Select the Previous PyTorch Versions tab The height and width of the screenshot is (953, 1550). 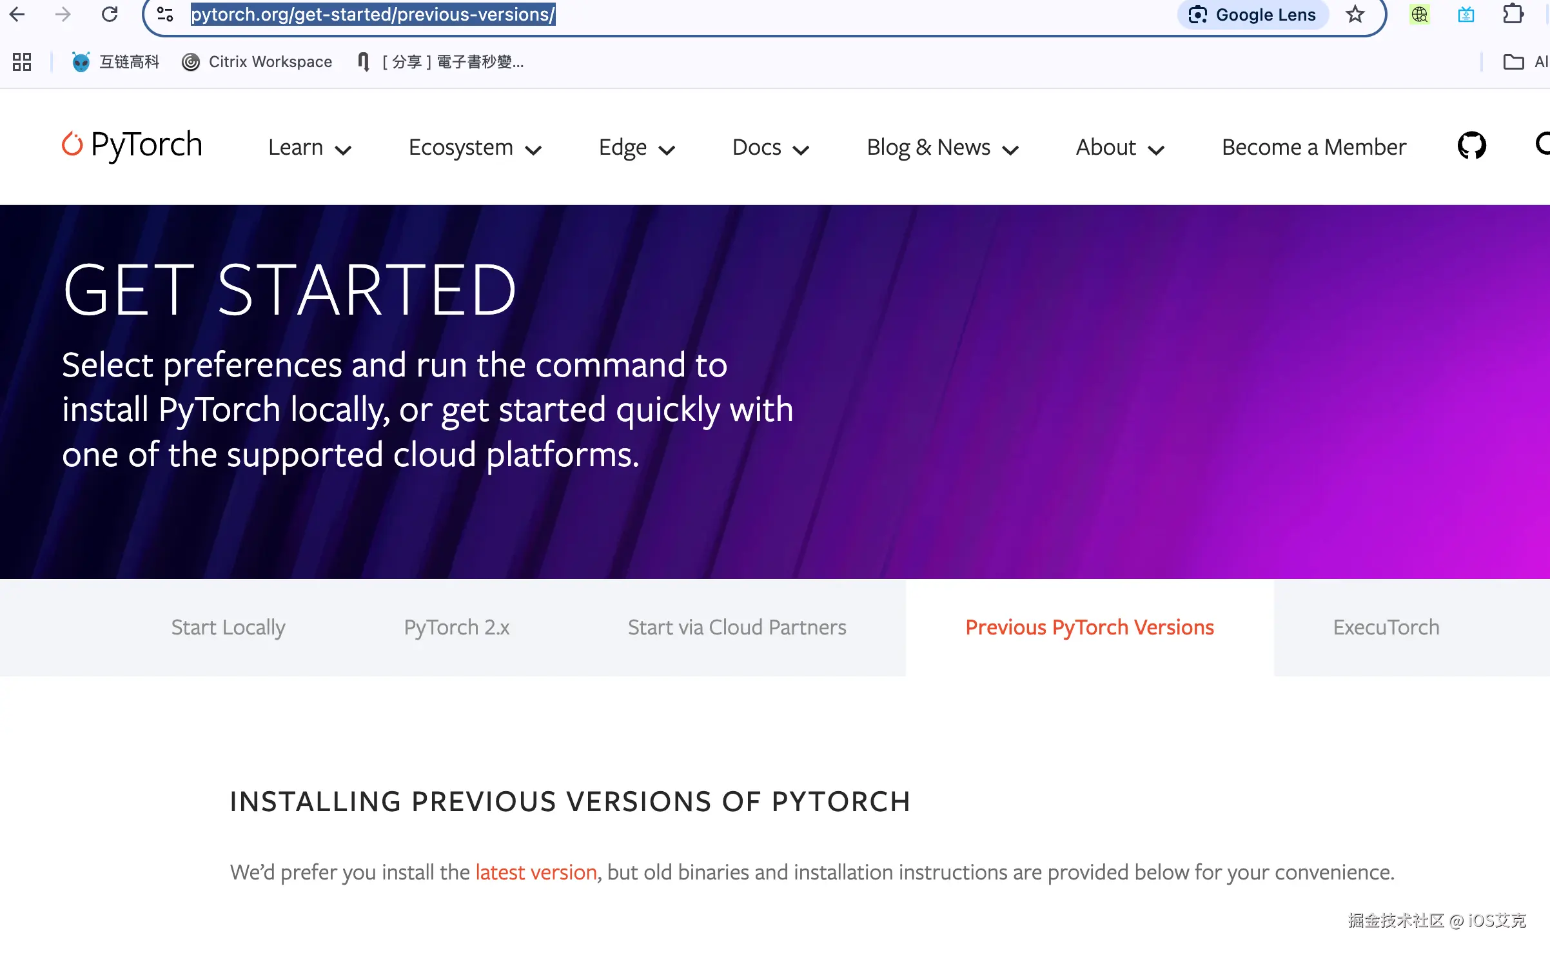tap(1090, 627)
